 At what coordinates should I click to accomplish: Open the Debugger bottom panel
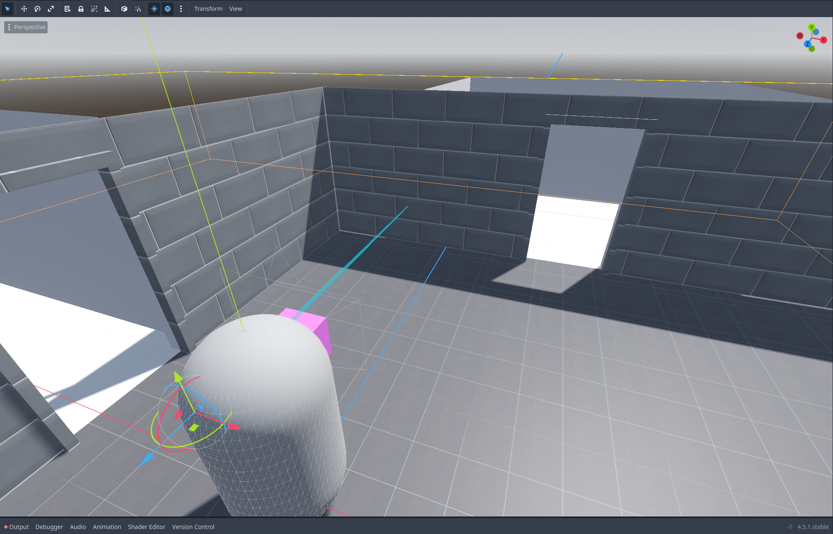(49, 527)
